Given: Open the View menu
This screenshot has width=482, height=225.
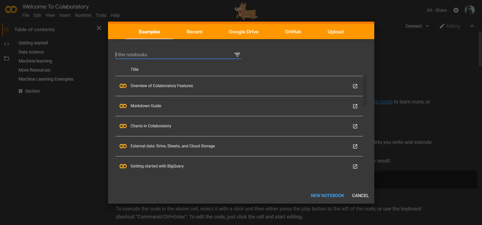Looking at the screenshot, I should 50,15.
